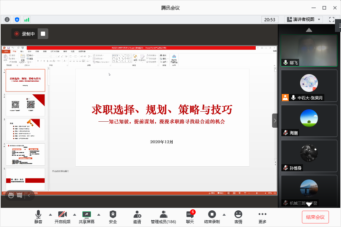This screenshot has width=341, height=227.
Task: Open the 邀请 invite panel
Action: (137, 217)
